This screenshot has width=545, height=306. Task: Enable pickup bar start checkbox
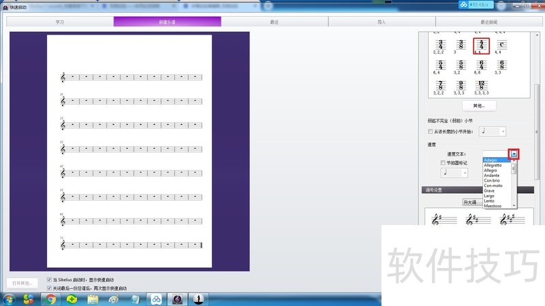(x=430, y=131)
